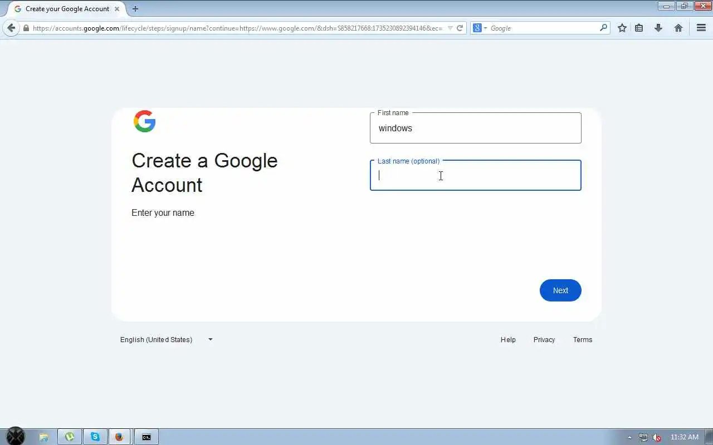Screen dimensions: 713x445
Task: Open the command prompt taskbar icon
Action: (146, 437)
